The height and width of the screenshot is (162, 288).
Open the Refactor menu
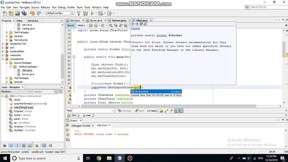point(45,7)
